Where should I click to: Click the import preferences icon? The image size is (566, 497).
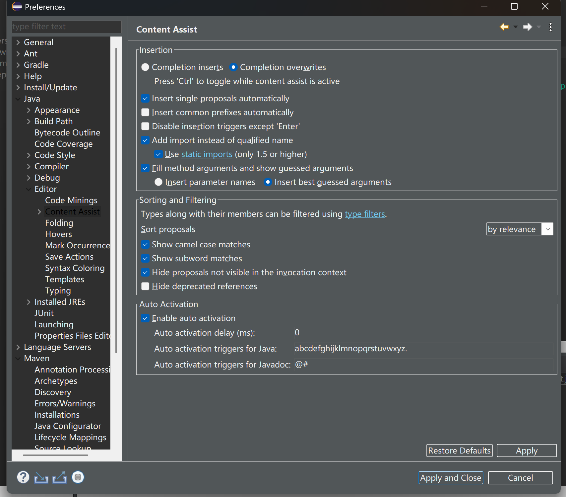coord(41,477)
